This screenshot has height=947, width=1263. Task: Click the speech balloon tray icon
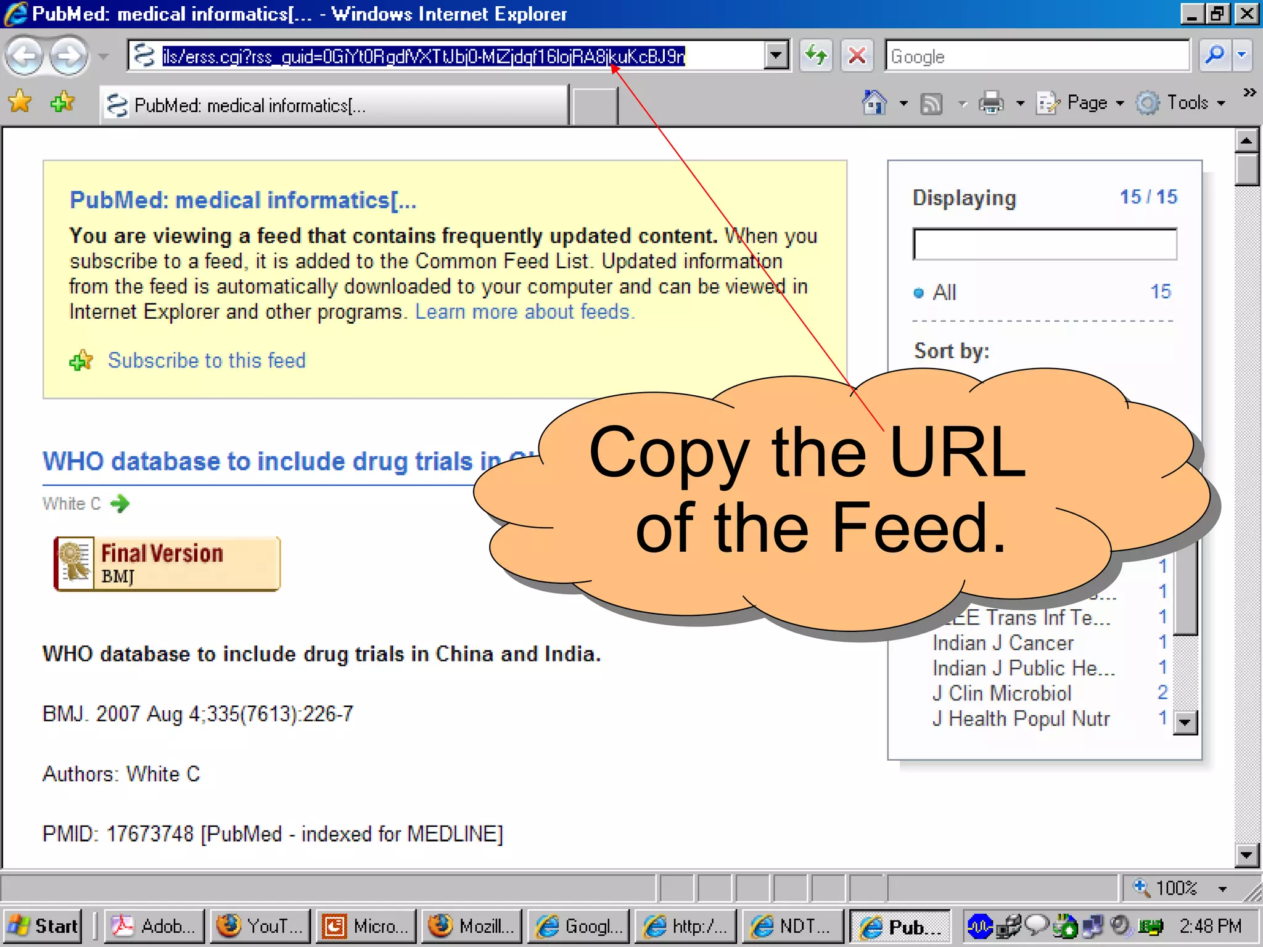coord(1036,925)
